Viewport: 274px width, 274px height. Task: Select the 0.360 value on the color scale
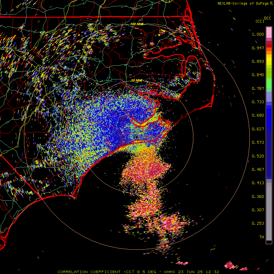pyautogui.click(x=258, y=197)
